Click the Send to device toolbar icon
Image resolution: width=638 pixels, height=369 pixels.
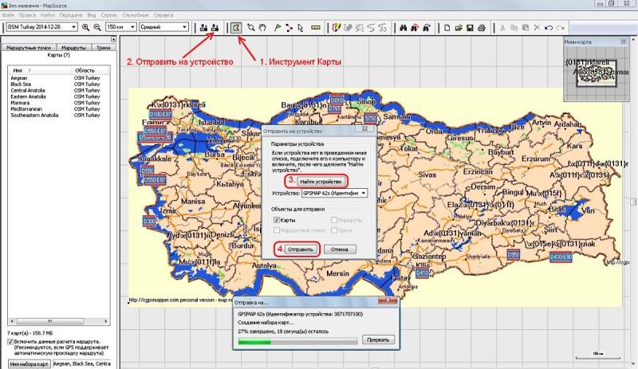215,27
